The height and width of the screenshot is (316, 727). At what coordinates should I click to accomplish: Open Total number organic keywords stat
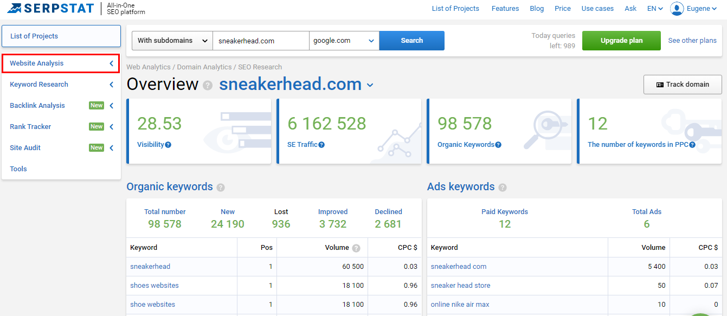click(165, 212)
